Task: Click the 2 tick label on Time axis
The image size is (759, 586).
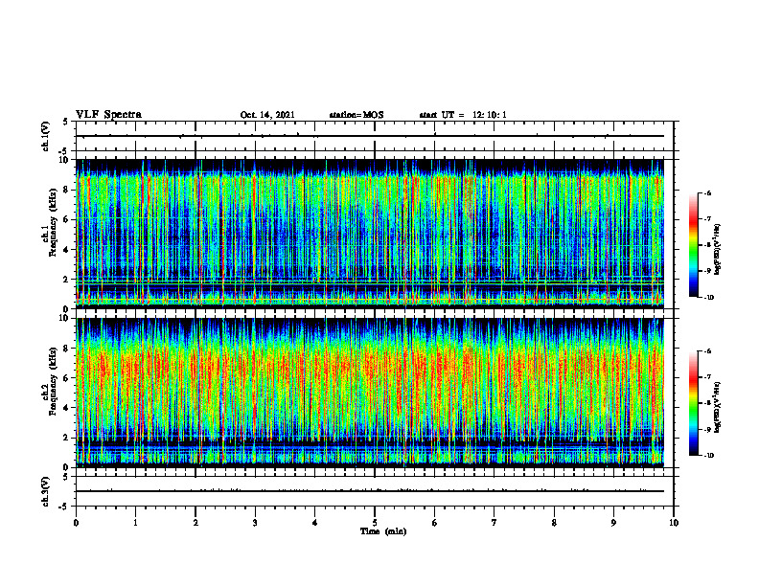Action: click(195, 523)
